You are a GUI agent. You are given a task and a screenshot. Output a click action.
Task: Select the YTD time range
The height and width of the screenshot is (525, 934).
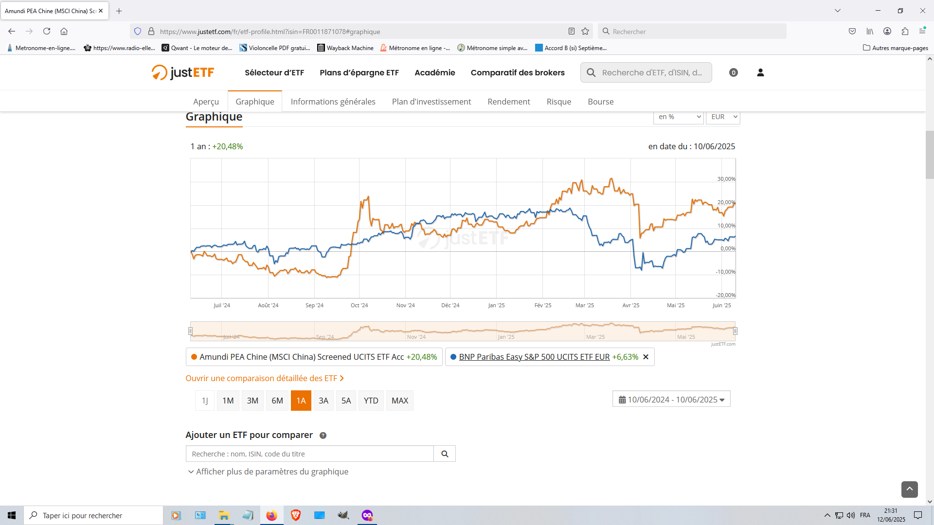[371, 401]
